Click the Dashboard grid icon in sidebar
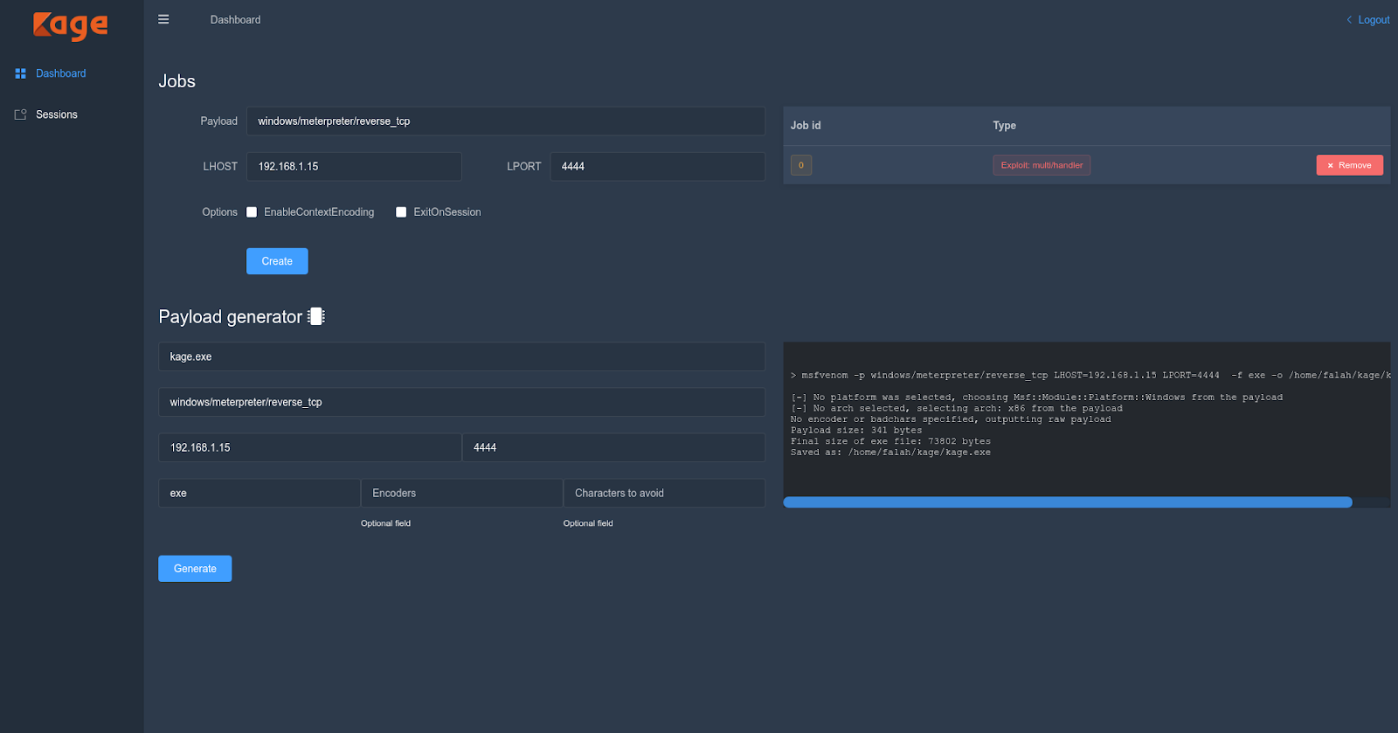This screenshot has width=1398, height=733. coord(20,73)
